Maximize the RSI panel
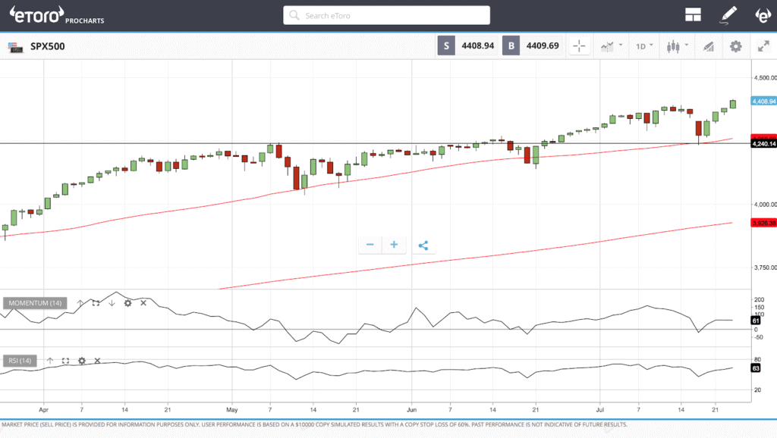This screenshot has width=777, height=438. [x=65, y=361]
